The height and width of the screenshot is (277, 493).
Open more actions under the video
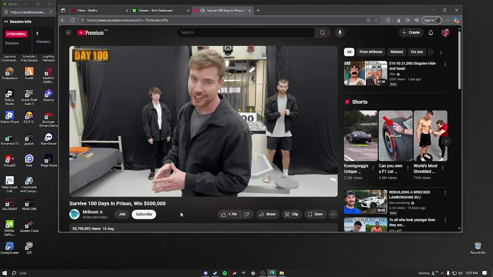click(x=333, y=214)
